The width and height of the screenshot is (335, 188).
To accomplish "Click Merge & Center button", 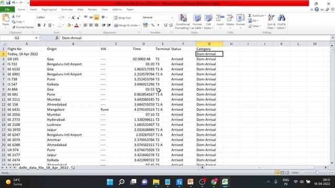I will tap(126, 26).
